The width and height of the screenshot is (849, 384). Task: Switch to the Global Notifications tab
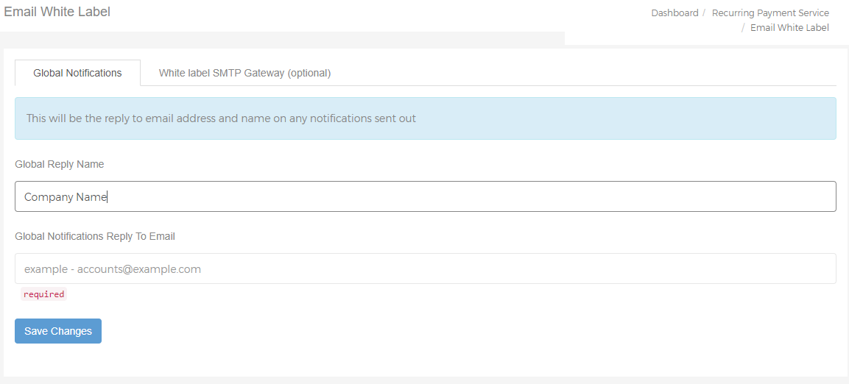tap(77, 73)
